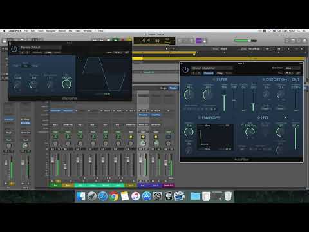Open the Side Chain dropdown in AutoFilter
The image size is (309, 232).
tap(292, 68)
